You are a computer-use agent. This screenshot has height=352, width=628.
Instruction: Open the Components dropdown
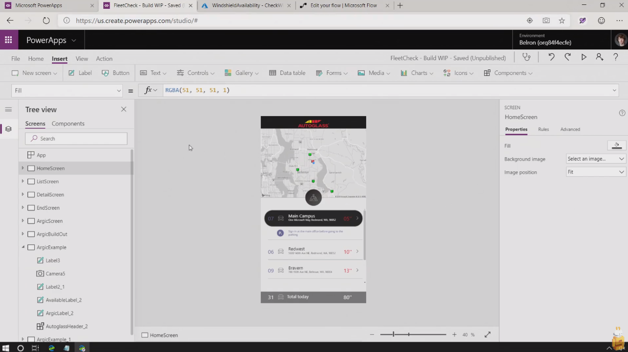pos(508,73)
